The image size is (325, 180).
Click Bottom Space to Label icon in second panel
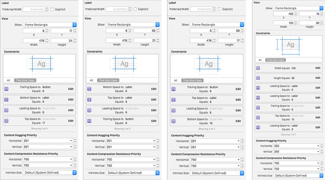click(x=89, y=89)
